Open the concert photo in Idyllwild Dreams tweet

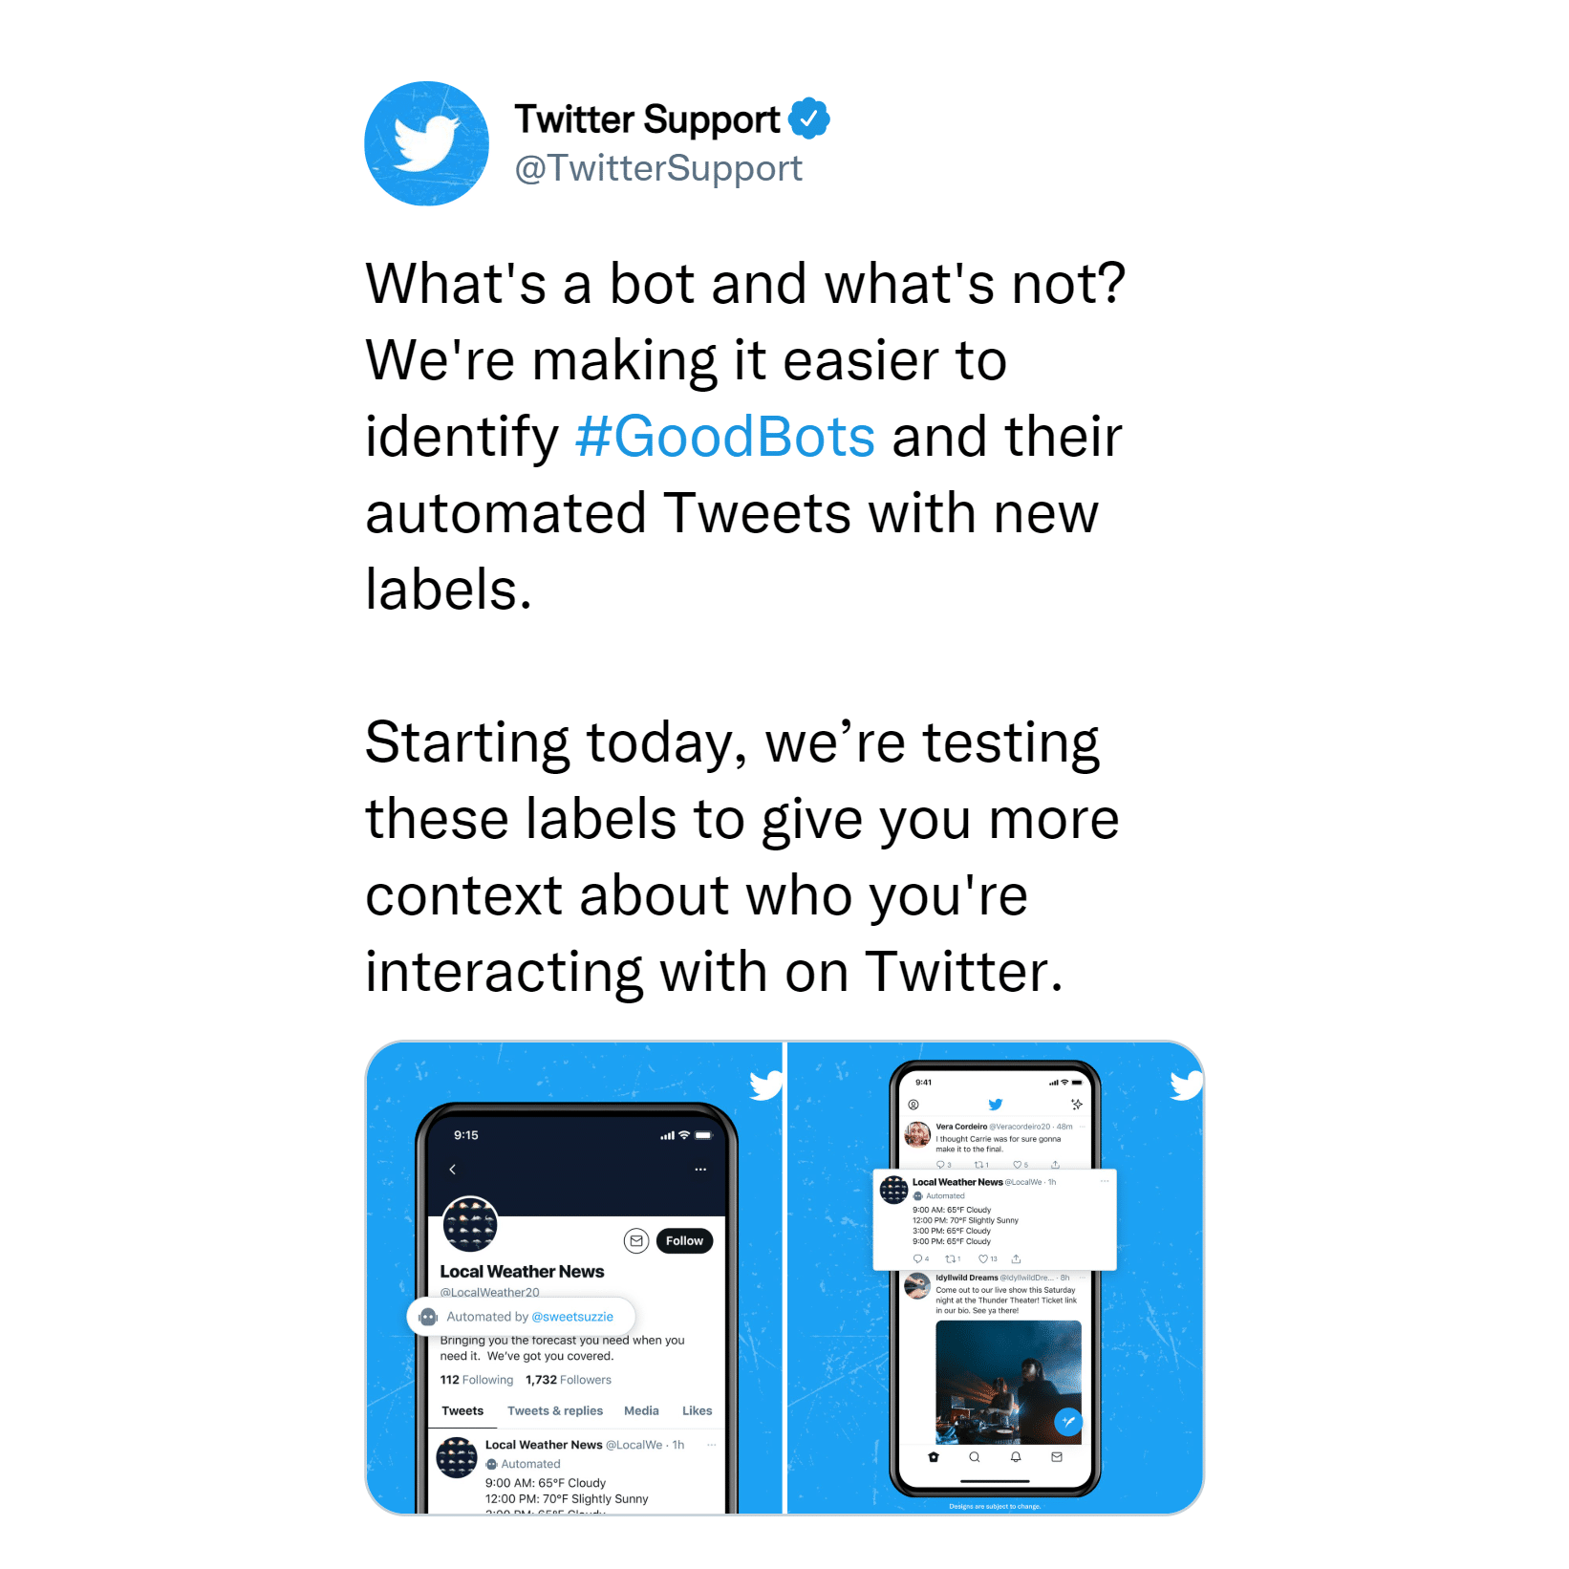[1008, 1382]
